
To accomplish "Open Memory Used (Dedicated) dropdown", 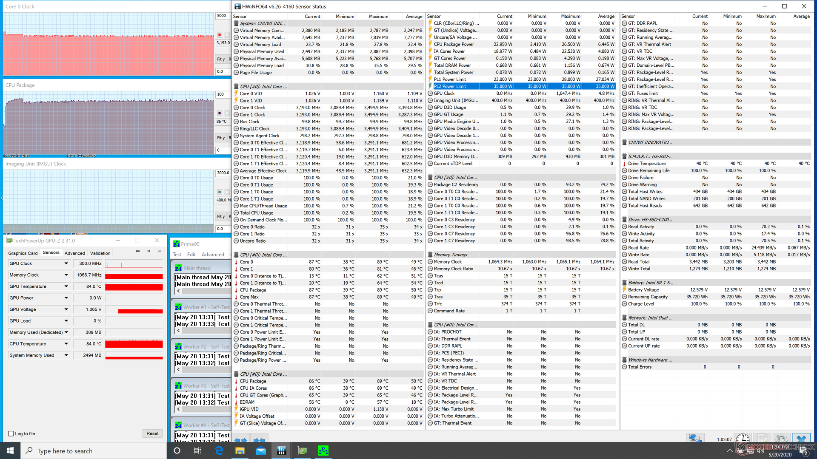I will click(66, 332).
